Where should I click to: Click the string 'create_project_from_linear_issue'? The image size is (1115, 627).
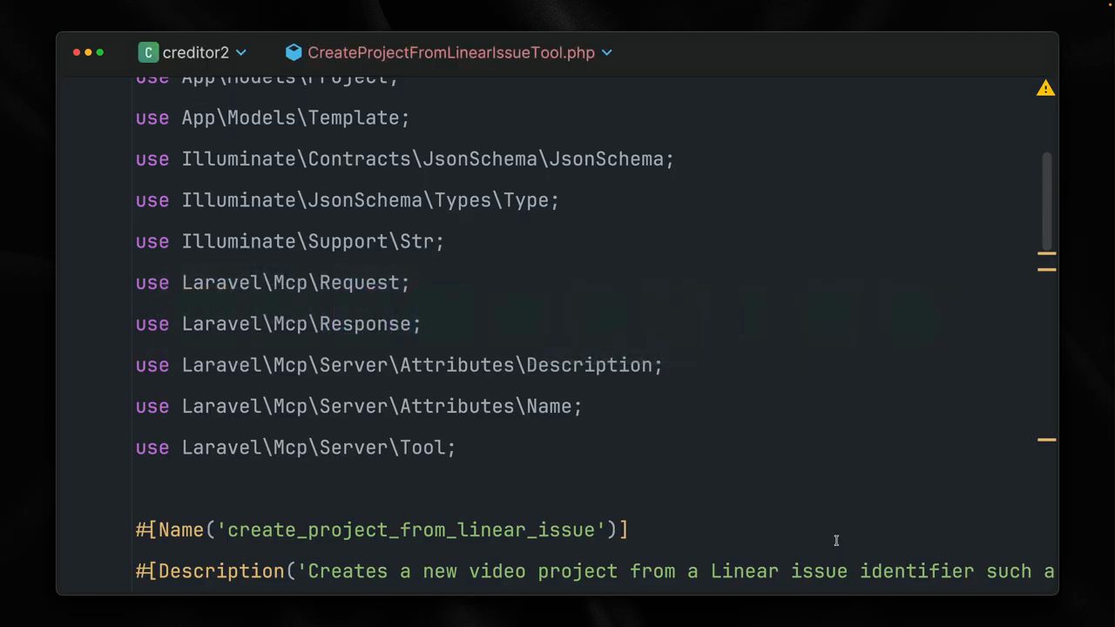(411, 530)
